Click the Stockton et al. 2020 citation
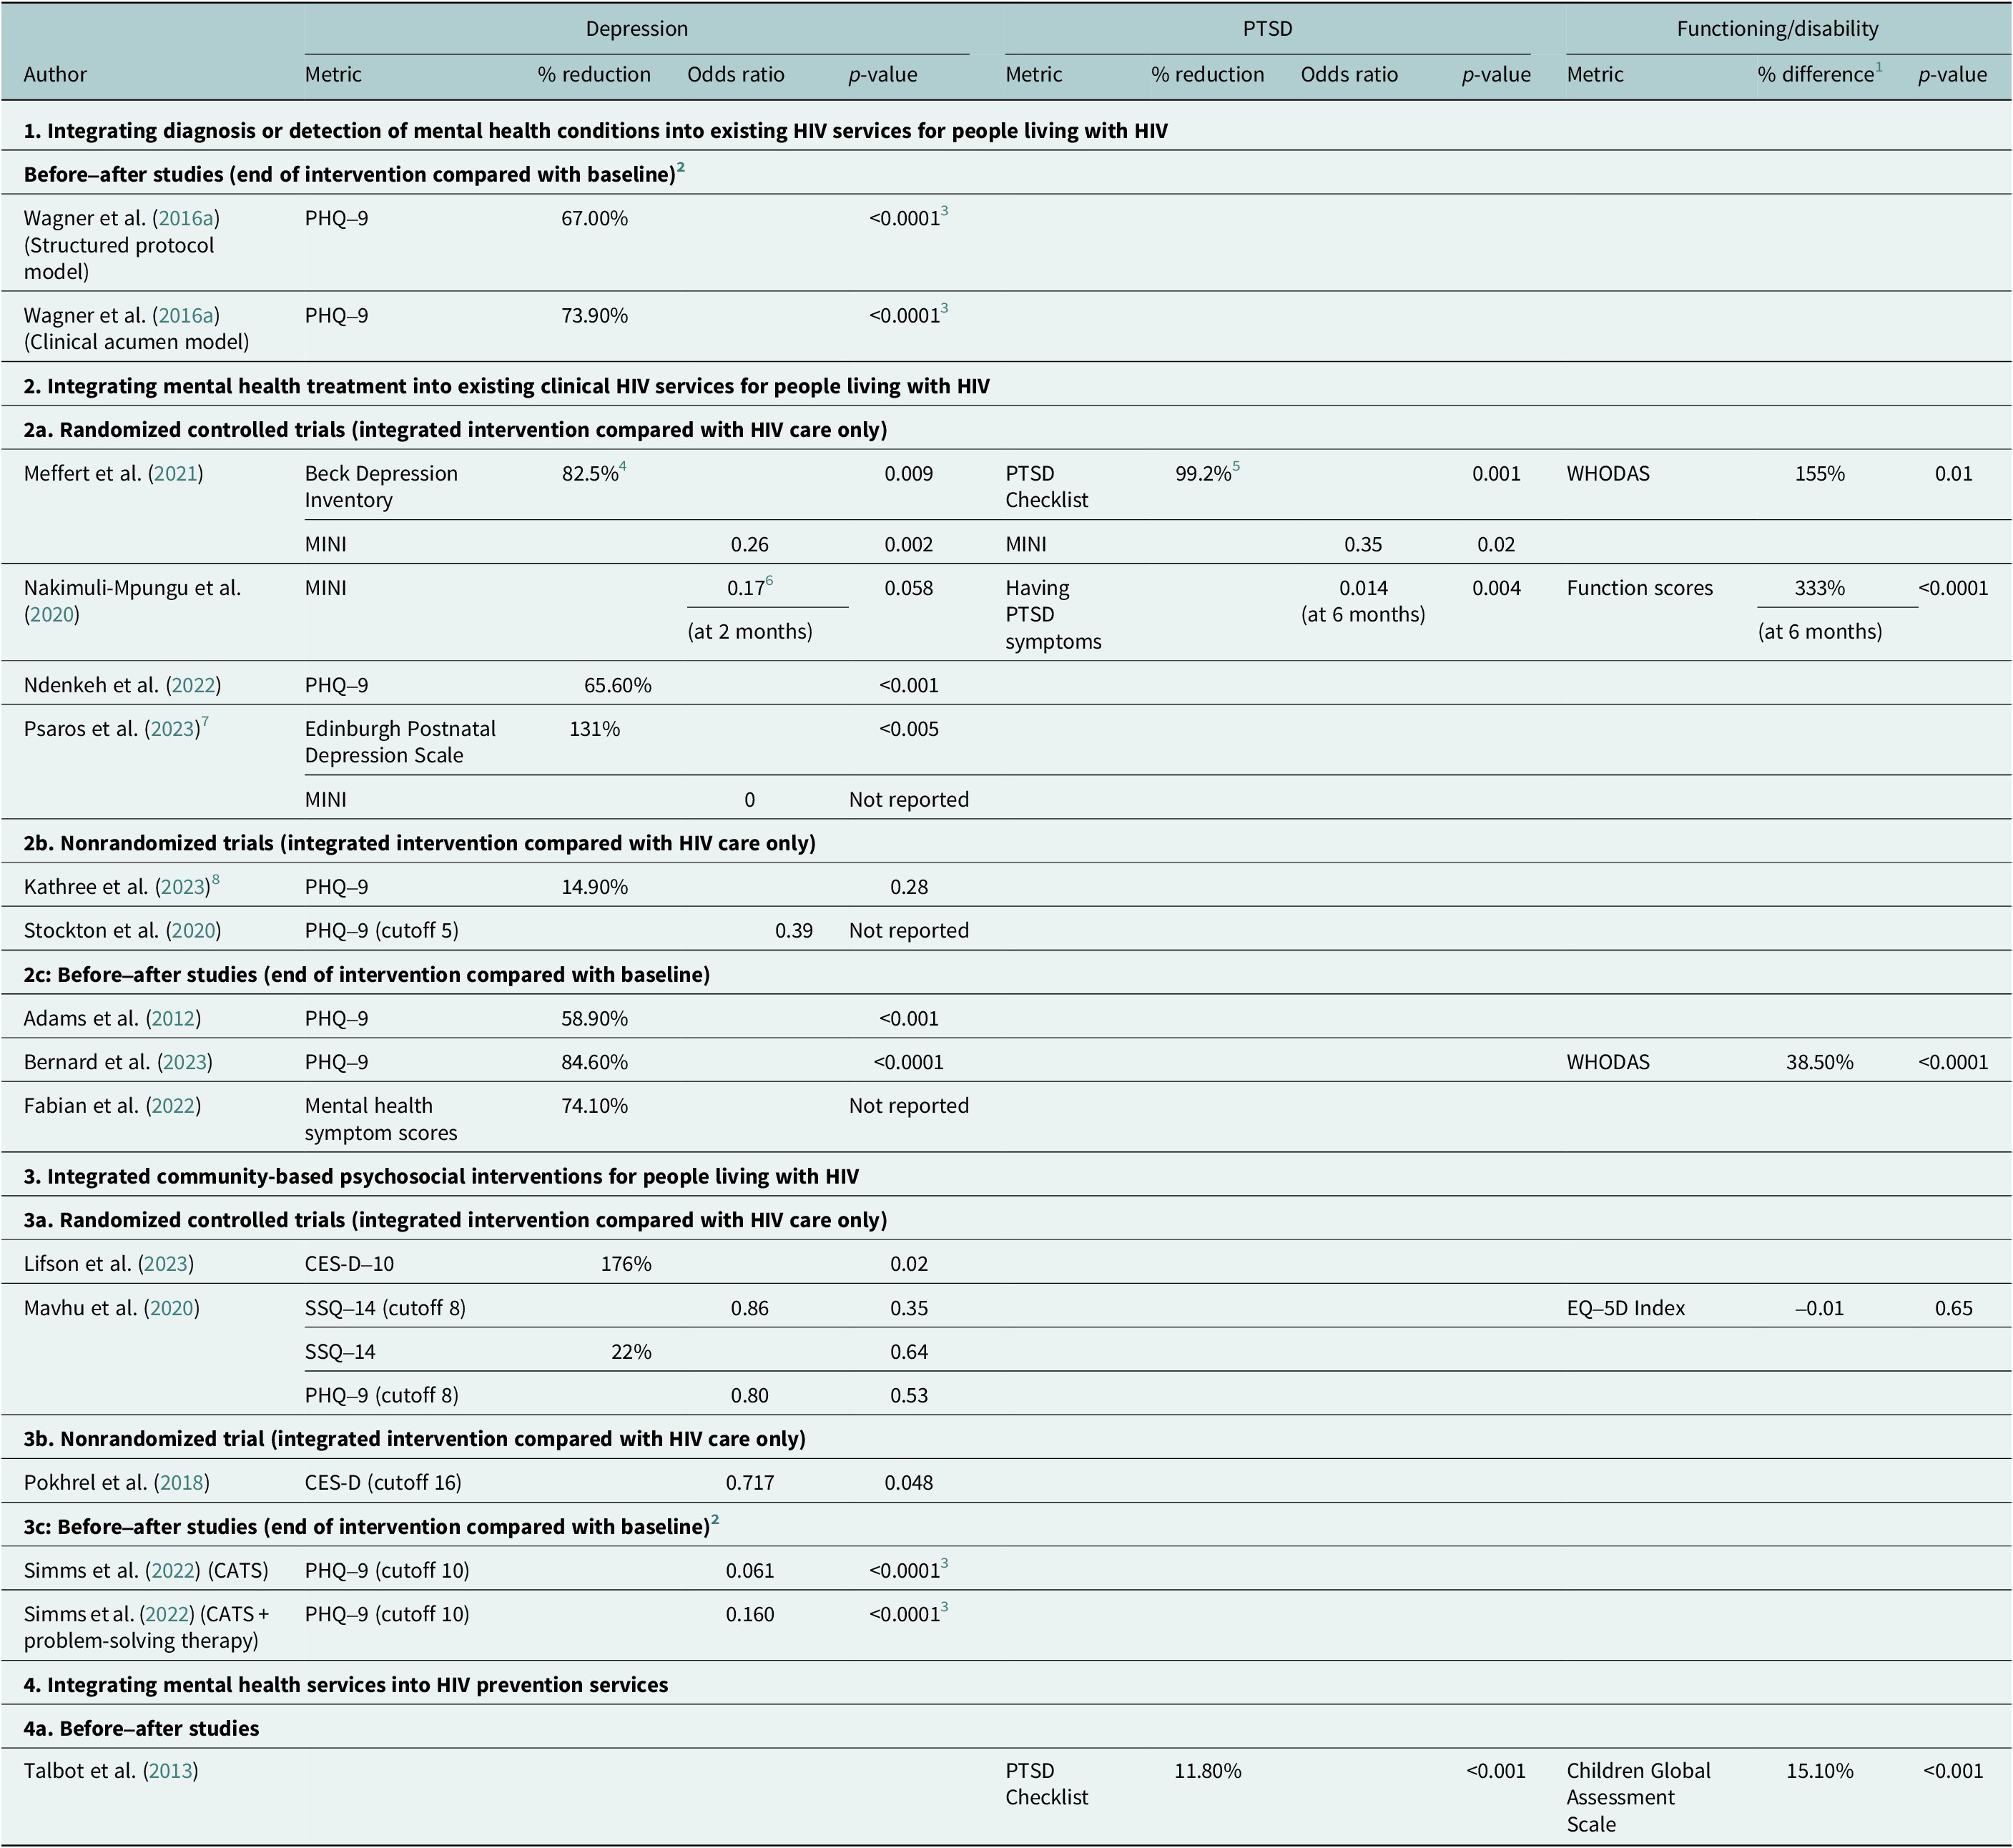This screenshot has width=2013, height=1848. point(193,931)
